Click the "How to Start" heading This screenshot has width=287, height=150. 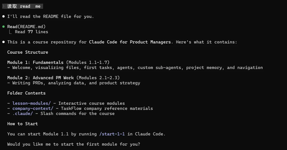(22, 124)
